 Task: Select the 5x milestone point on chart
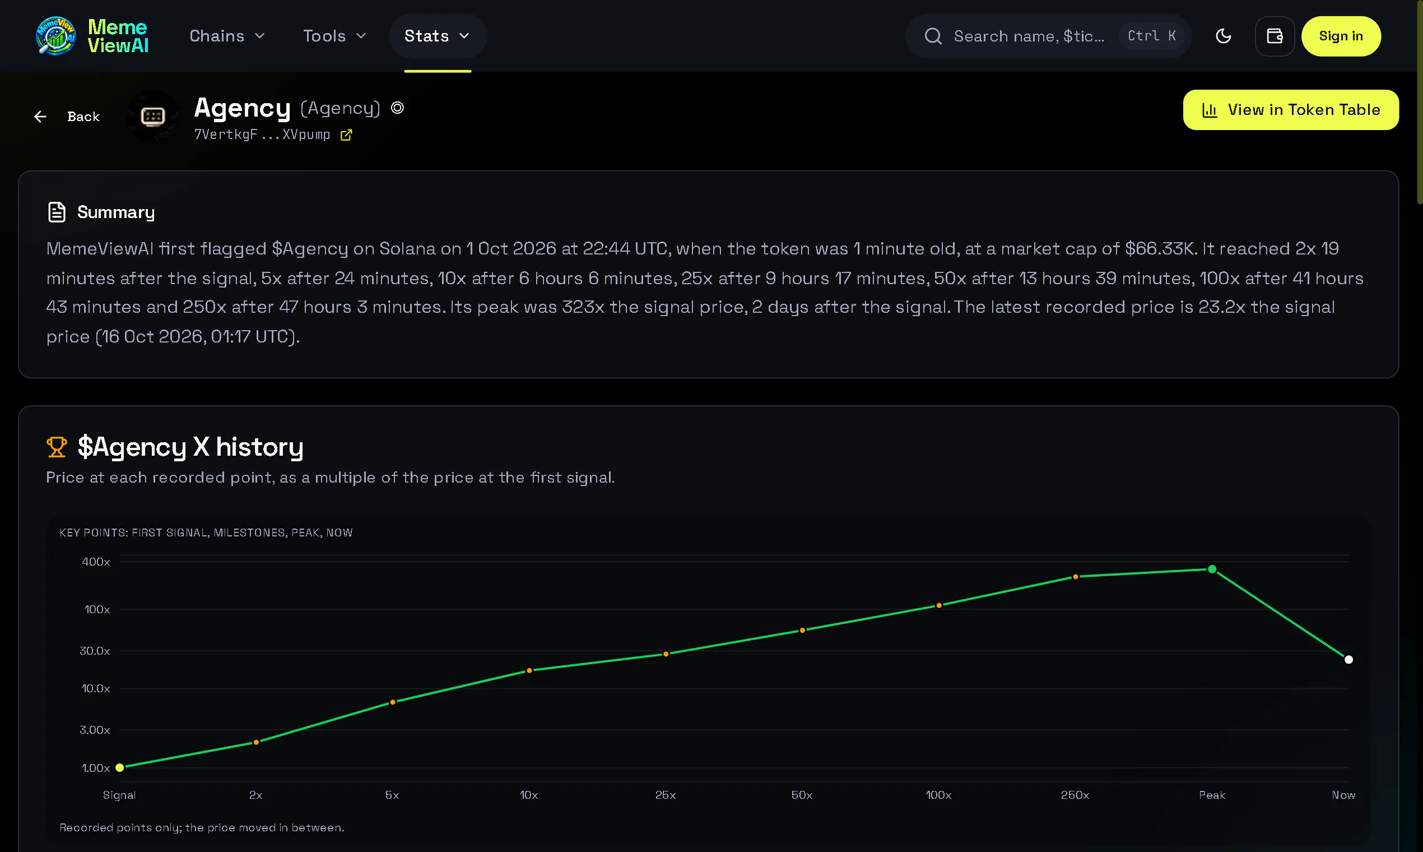click(x=393, y=702)
